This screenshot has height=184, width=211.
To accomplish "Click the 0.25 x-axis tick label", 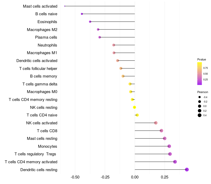I will (x=165, y=177).
